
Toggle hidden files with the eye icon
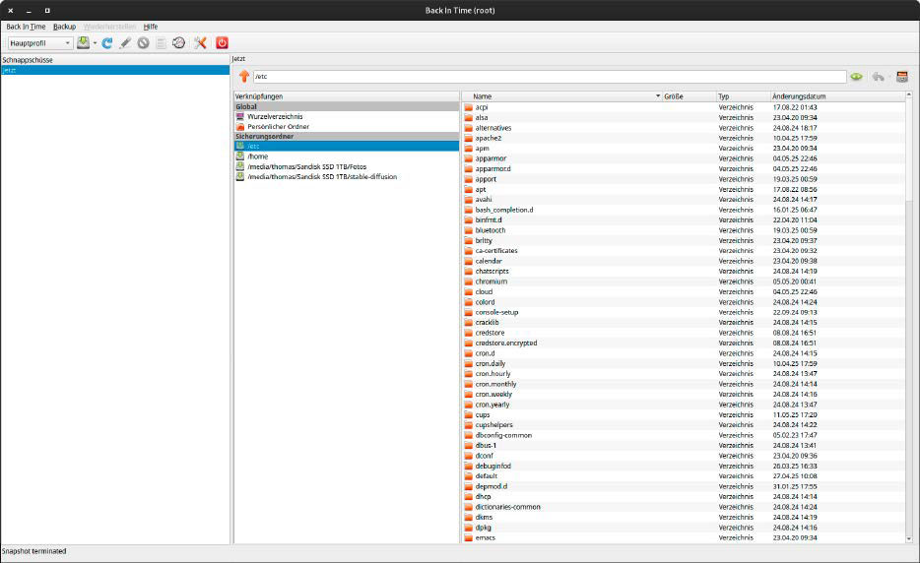pos(857,77)
